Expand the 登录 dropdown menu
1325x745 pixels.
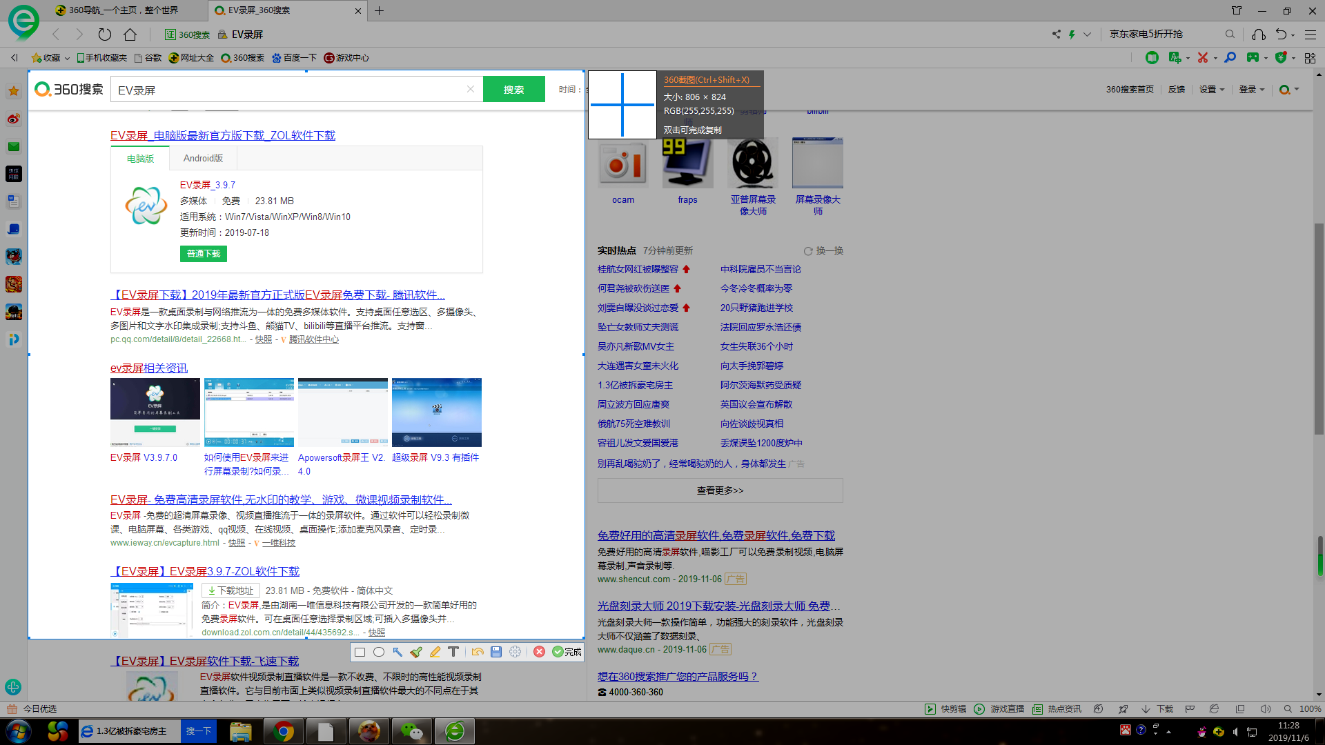[x=1251, y=90]
